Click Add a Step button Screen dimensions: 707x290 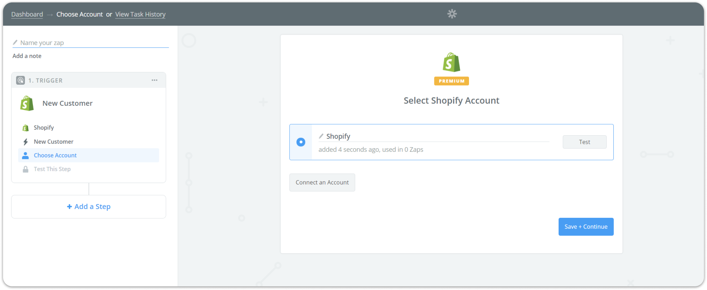click(89, 207)
